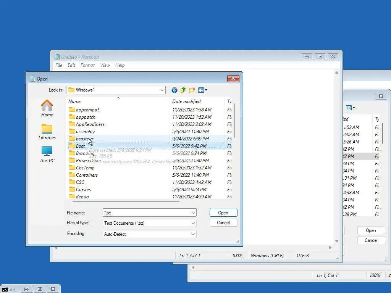
Task: Click Windows (CRLF) in Notepad status bar
Action: (x=267, y=255)
